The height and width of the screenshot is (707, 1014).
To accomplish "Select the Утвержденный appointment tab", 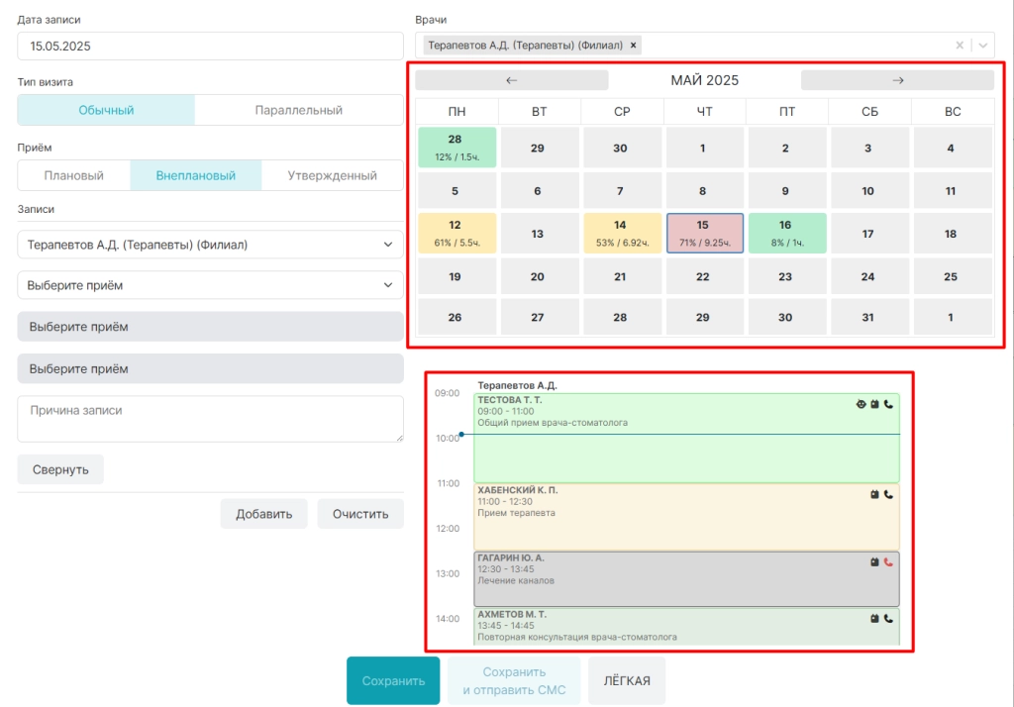I will tap(333, 175).
